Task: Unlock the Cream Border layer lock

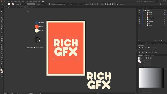Action: 141,18
